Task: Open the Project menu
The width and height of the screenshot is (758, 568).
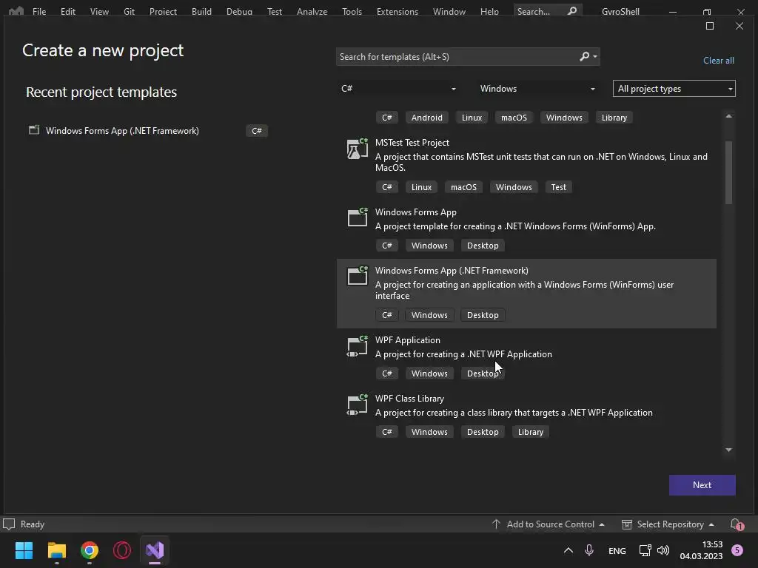Action: pyautogui.click(x=163, y=11)
